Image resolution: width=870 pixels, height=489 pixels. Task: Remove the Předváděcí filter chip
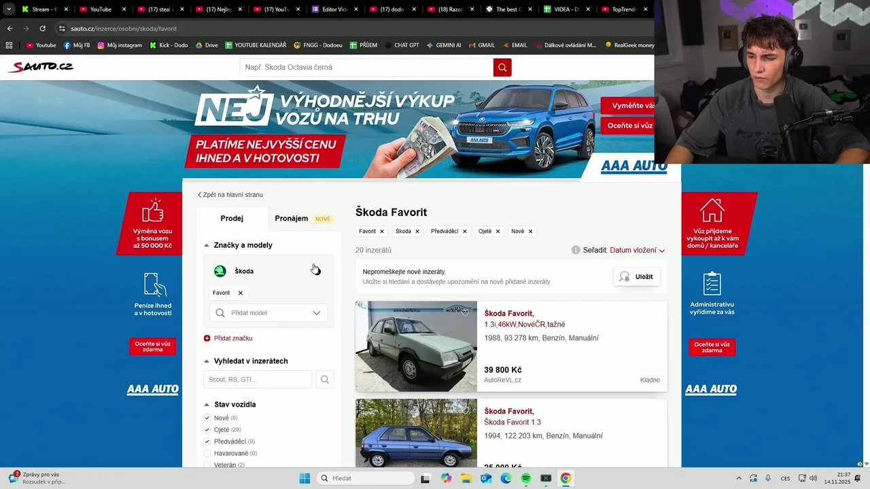[465, 232]
